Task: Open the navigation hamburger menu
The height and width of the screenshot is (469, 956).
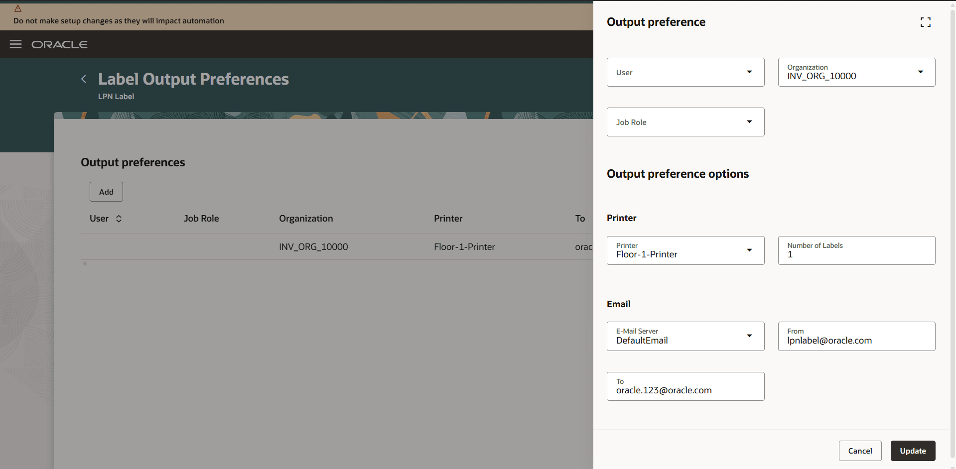Action: click(15, 44)
